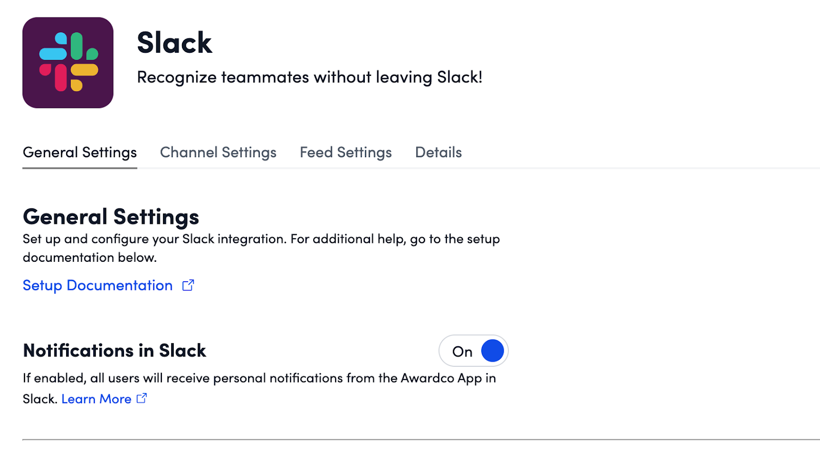Click the underline beneath the active General Settings tab
Screen dimensions: 820x458
click(79, 168)
